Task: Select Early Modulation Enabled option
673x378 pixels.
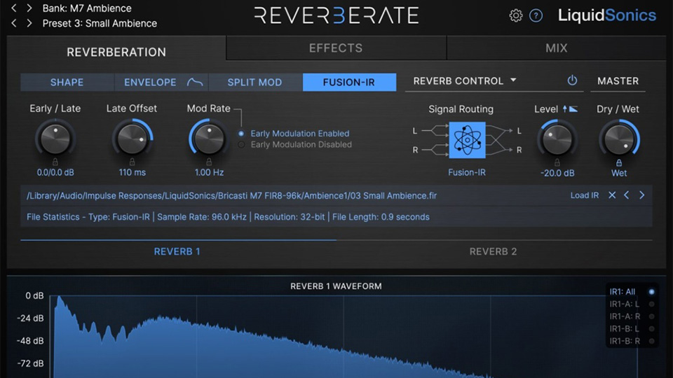Action: [242, 133]
